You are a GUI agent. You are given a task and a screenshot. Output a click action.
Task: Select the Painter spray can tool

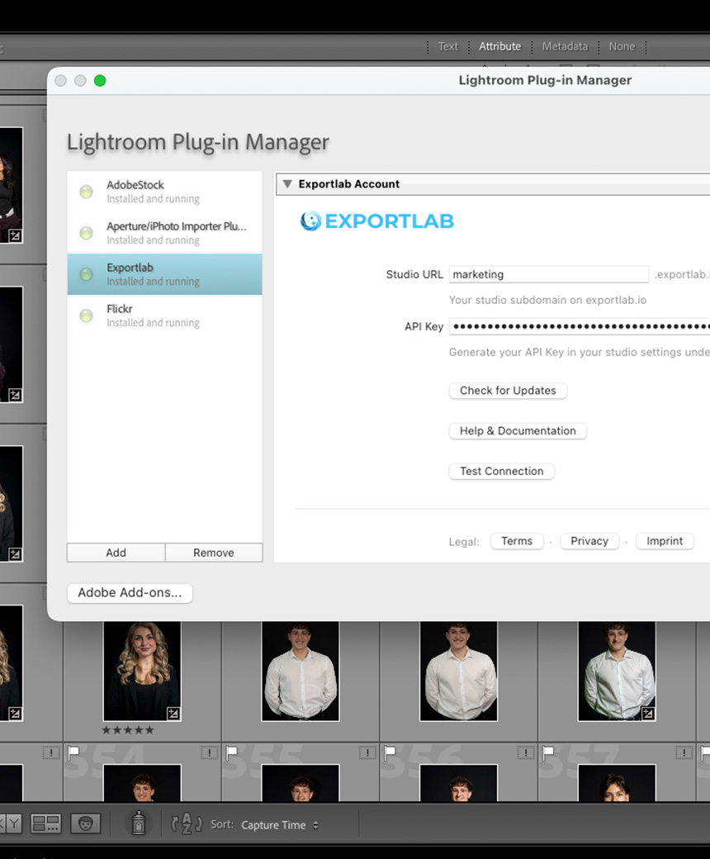click(139, 823)
